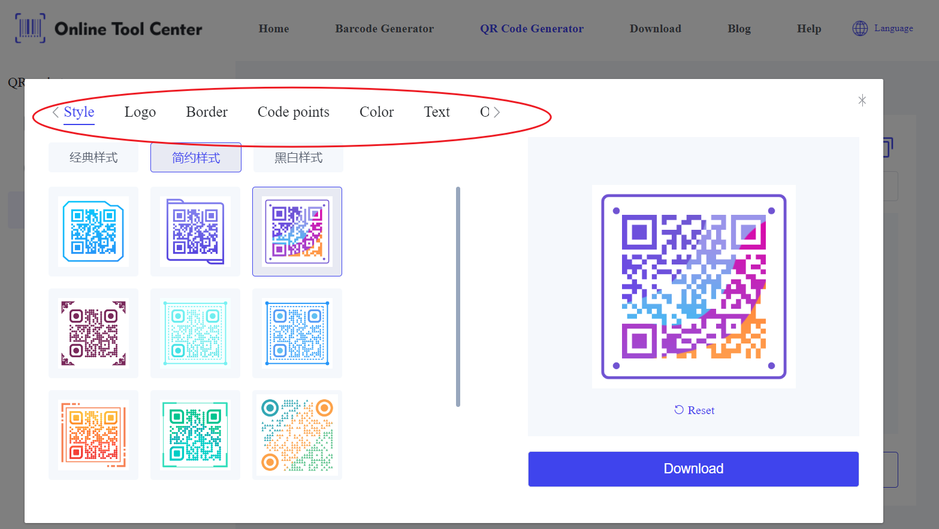Viewport: 939px width, 529px height.
Task: Select the 黑白样式 style category
Action: 298,157
